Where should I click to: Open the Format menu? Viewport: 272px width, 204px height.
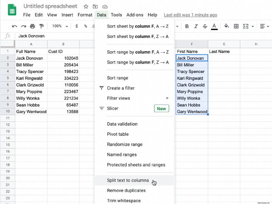[x=85, y=15]
